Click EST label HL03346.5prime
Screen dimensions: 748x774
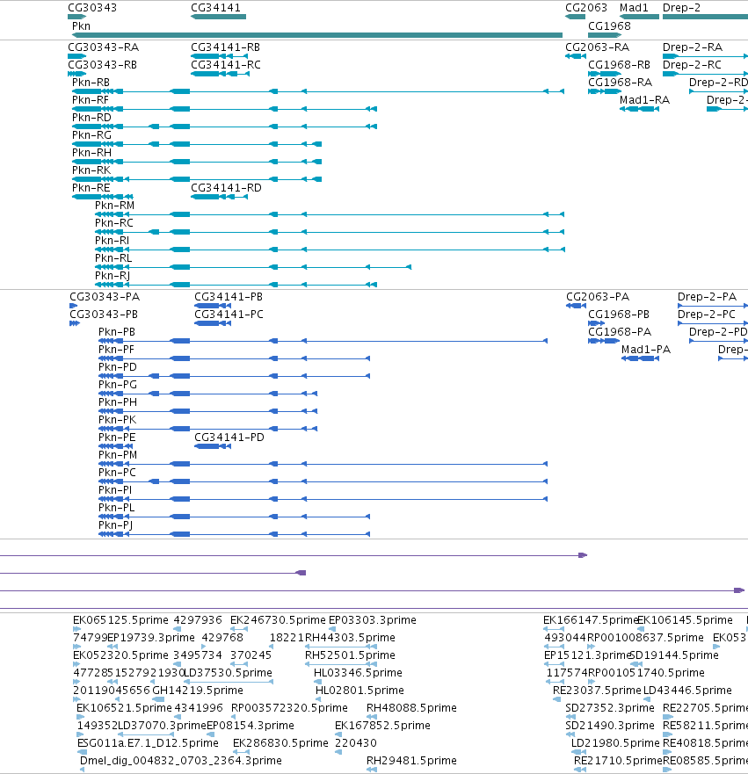point(358,673)
